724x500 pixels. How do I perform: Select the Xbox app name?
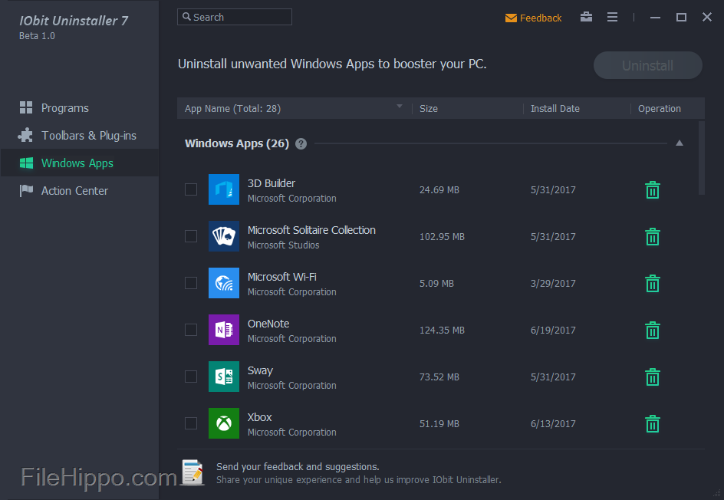tap(259, 417)
